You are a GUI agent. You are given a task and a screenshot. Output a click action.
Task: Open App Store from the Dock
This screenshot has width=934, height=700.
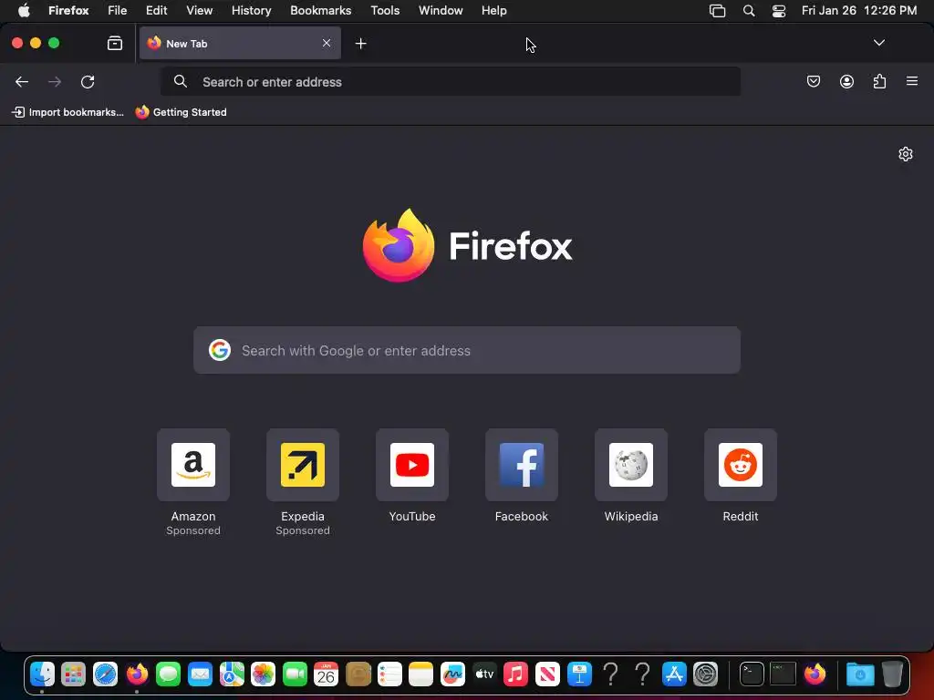pos(674,674)
